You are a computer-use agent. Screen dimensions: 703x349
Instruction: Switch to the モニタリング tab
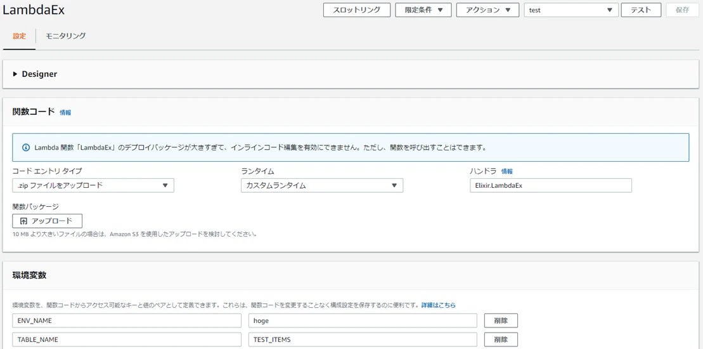[x=65, y=36]
